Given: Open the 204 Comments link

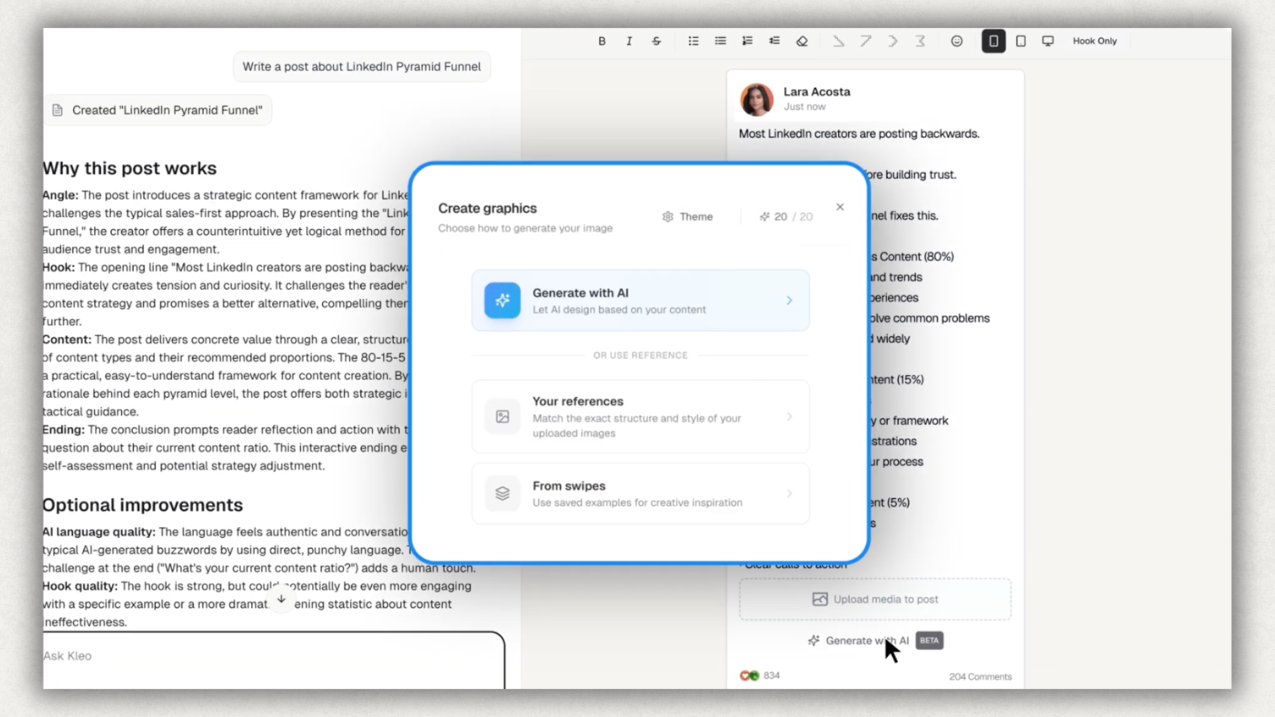Looking at the screenshot, I should tap(980, 677).
